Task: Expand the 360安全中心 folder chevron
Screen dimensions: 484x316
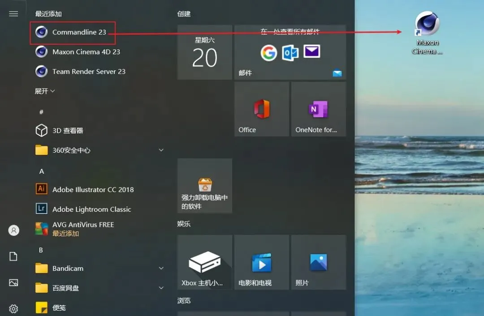Action: [161, 150]
